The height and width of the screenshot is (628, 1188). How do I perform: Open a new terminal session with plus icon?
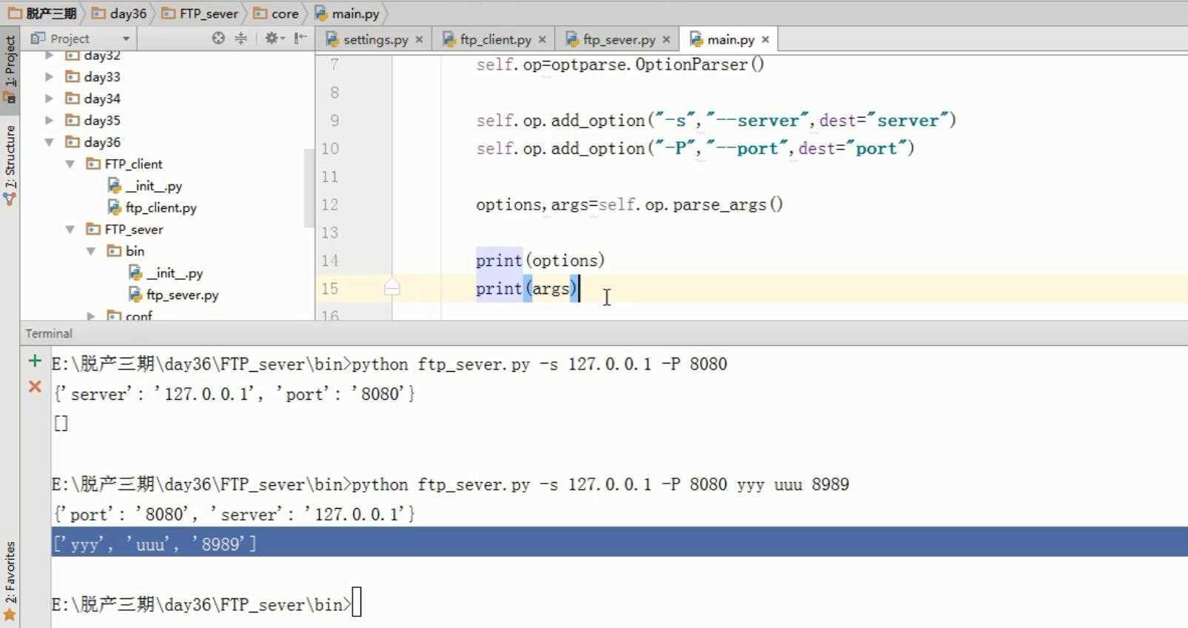35,361
